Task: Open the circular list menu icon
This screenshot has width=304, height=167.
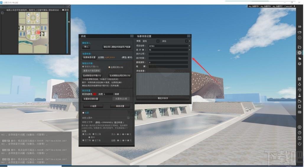Action: [x=300, y=127]
